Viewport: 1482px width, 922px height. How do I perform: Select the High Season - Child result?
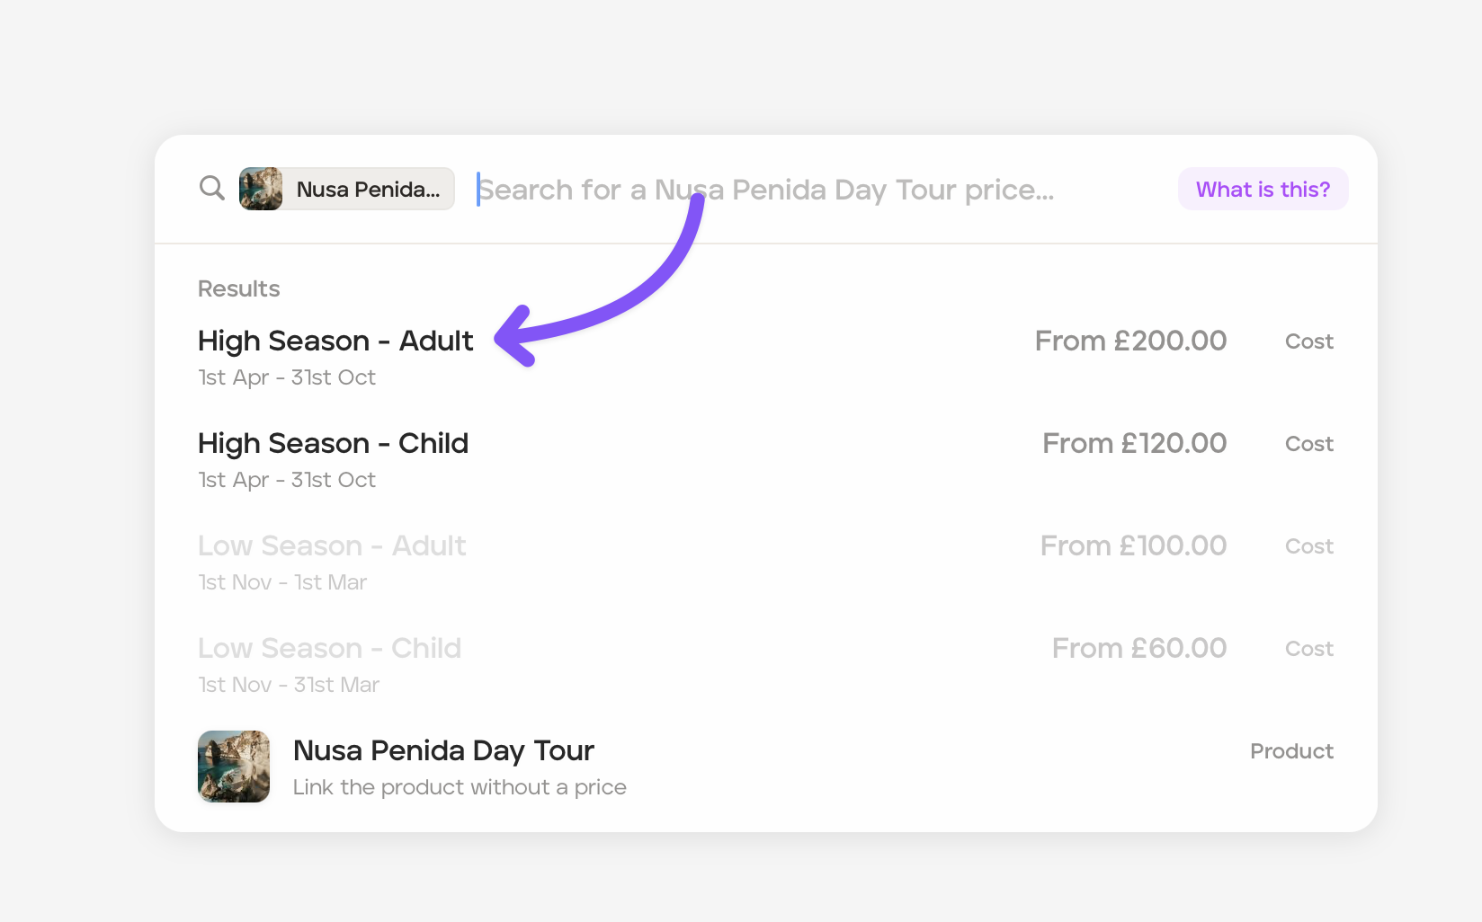pyautogui.click(x=333, y=444)
